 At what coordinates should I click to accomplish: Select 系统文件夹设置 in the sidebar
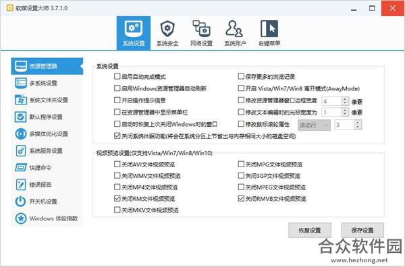[x=47, y=100]
